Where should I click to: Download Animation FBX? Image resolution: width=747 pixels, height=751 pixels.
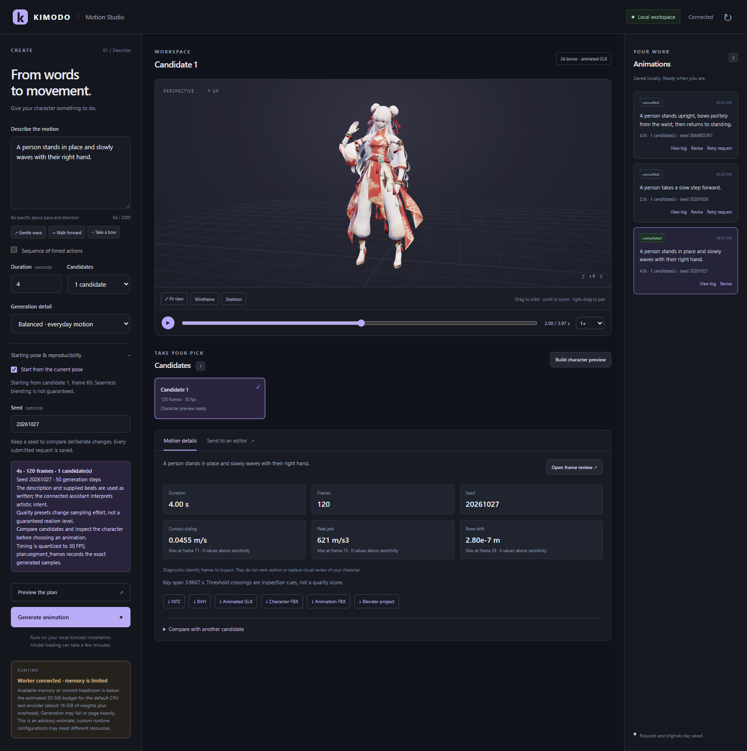pos(328,601)
